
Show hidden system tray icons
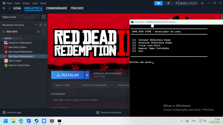click(181, 121)
